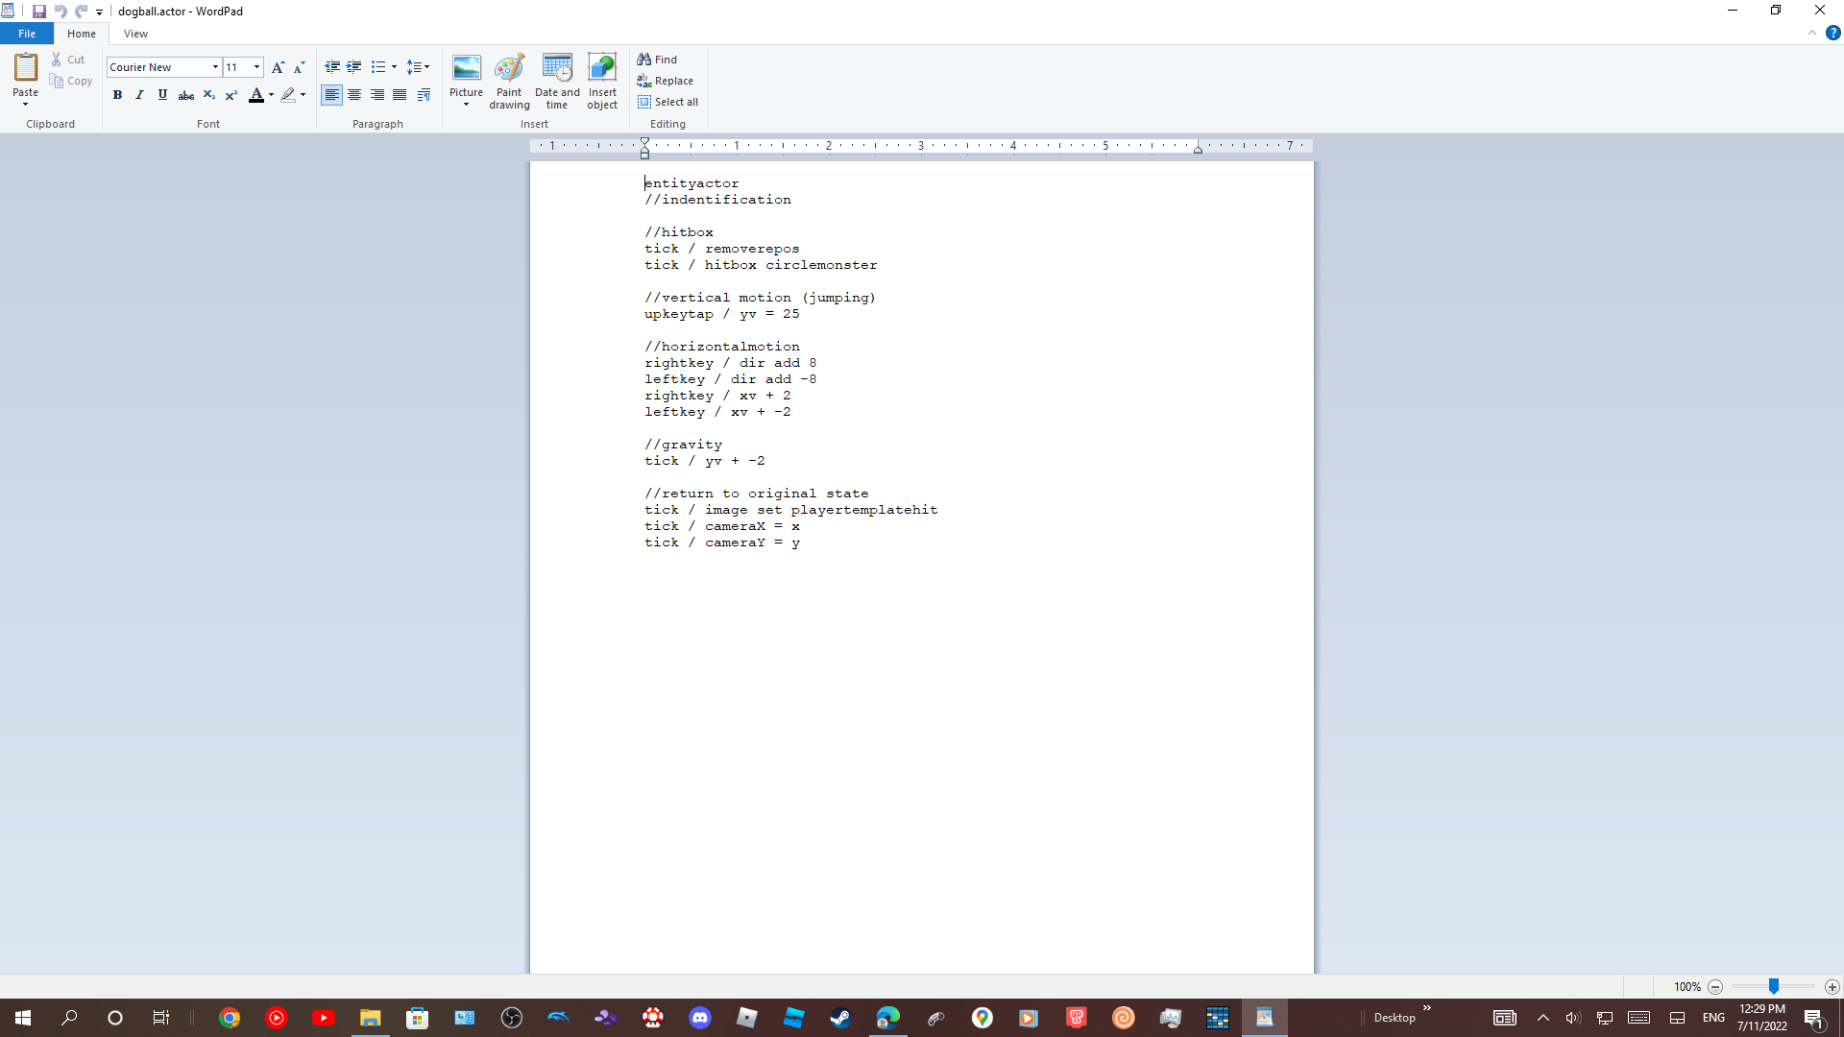
Task: Apply strikethrough formatting
Action: (186, 95)
